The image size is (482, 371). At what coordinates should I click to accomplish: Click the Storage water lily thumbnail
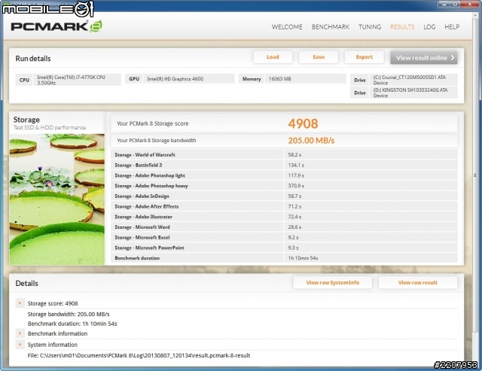tap(57, 199)
